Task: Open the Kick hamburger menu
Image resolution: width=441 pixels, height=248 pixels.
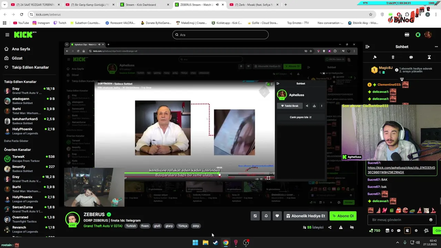Action: click(7, 35)
